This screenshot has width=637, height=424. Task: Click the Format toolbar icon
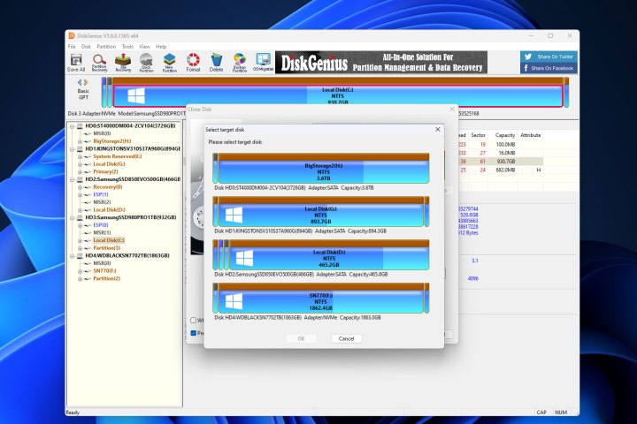coord(193,62)
